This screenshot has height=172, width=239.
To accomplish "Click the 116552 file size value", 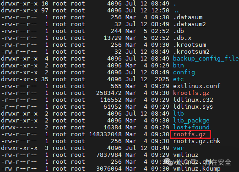I will click(x=111, y=100).
